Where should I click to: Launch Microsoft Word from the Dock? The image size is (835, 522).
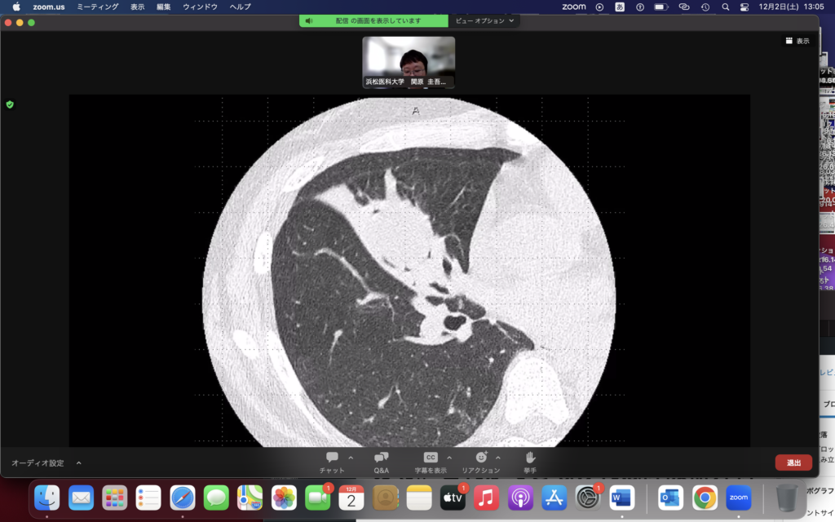pyautogui.click(x=622, y=497)
